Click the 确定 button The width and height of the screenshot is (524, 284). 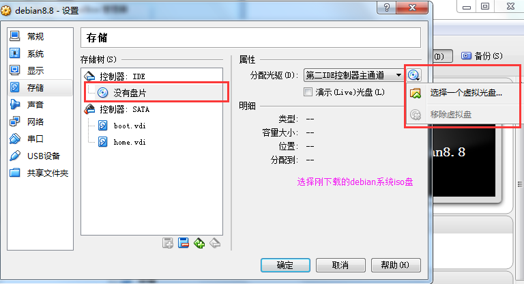[x=285, y=266]
